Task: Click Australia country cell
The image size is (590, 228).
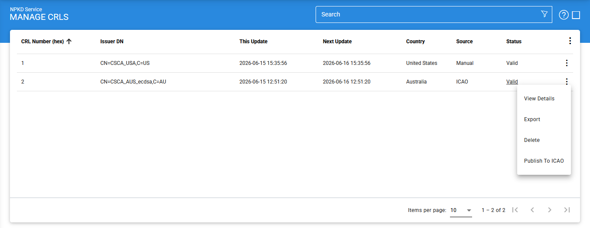Action: click(416, 81)
